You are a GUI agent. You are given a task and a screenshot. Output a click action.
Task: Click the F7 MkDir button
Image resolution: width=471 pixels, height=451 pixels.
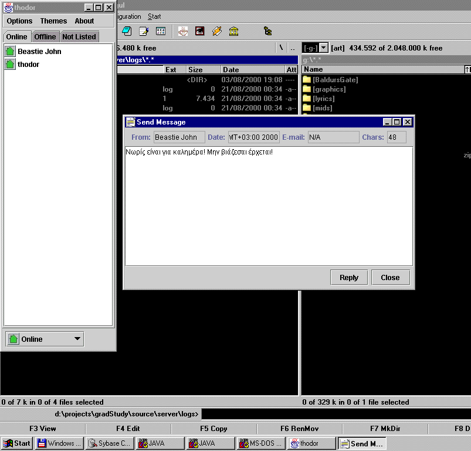[385, 429]
